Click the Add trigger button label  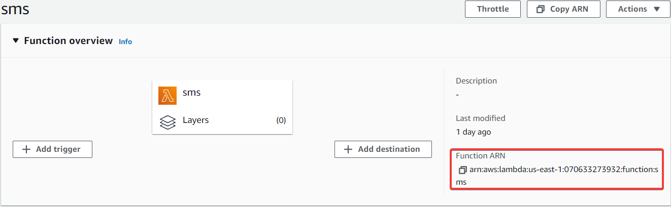tap(57, 149)
